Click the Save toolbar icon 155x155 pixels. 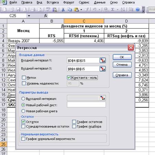[x=18, y=10]
